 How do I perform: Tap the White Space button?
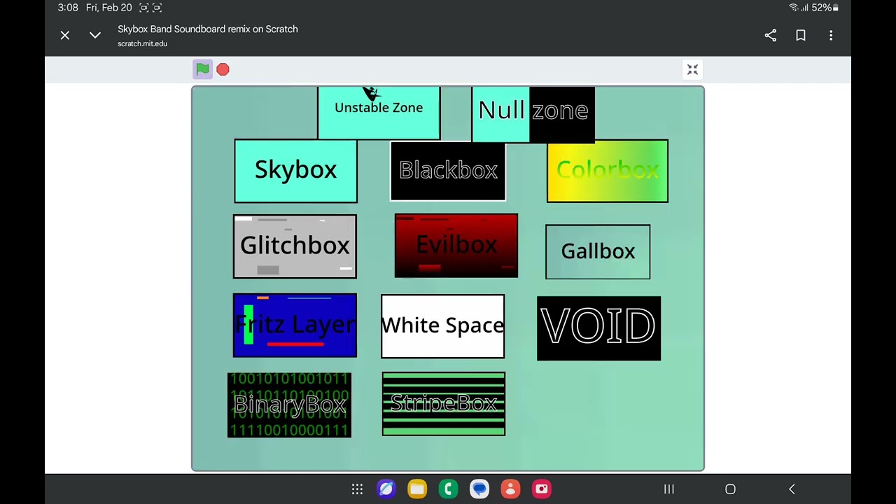[x=442, y=326]
